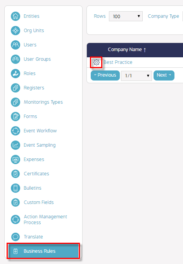The height and width of the screenshot is (264, 183).
Task: Go to Event Workflow menu entry
Action: 40,131
